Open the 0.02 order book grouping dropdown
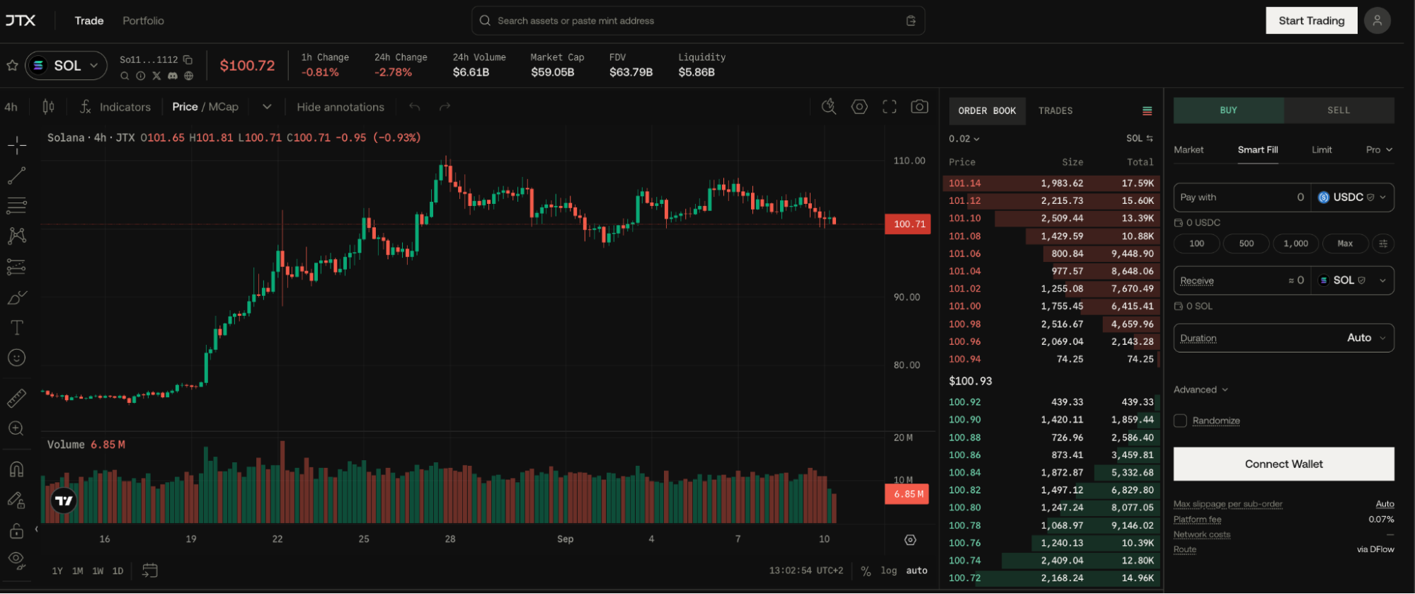Screen dimensions: 1415x594 click(x=964, y=139)
